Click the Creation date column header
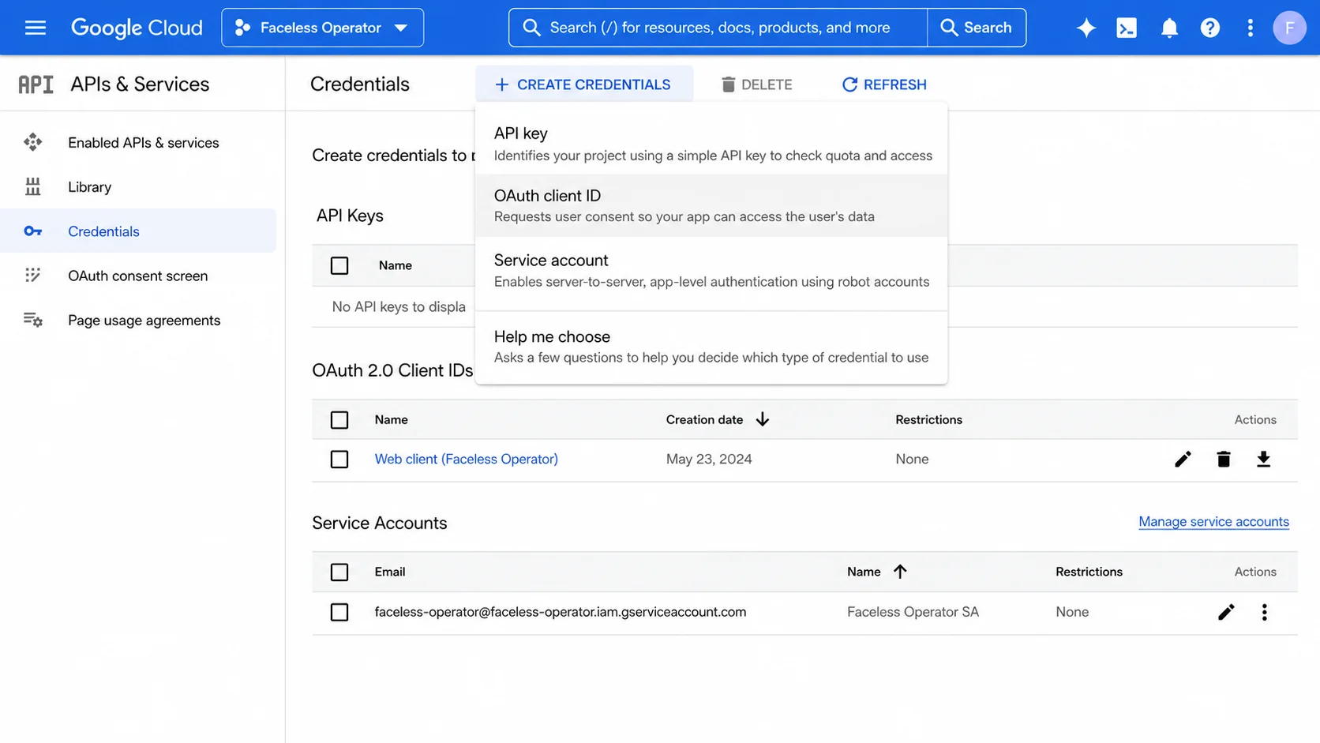Viewport: 1320px width, 743px height. point(704,419)
